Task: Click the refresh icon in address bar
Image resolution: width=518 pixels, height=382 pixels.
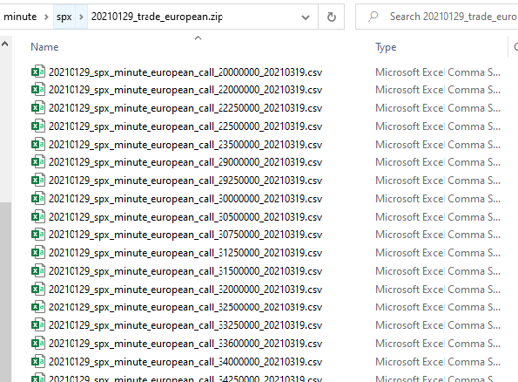Action: click(x=332, y=17)
